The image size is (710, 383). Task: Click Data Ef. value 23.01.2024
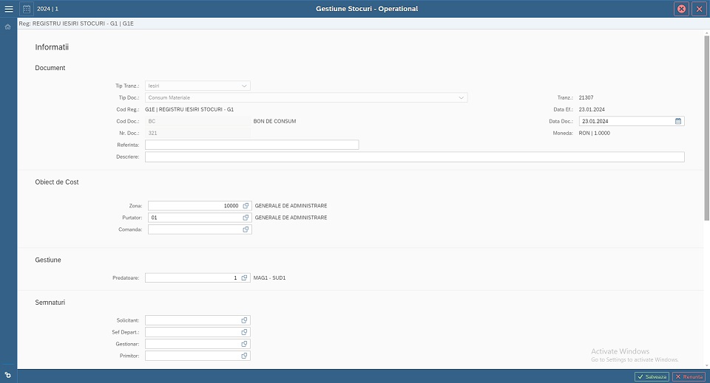click(592, 109)
